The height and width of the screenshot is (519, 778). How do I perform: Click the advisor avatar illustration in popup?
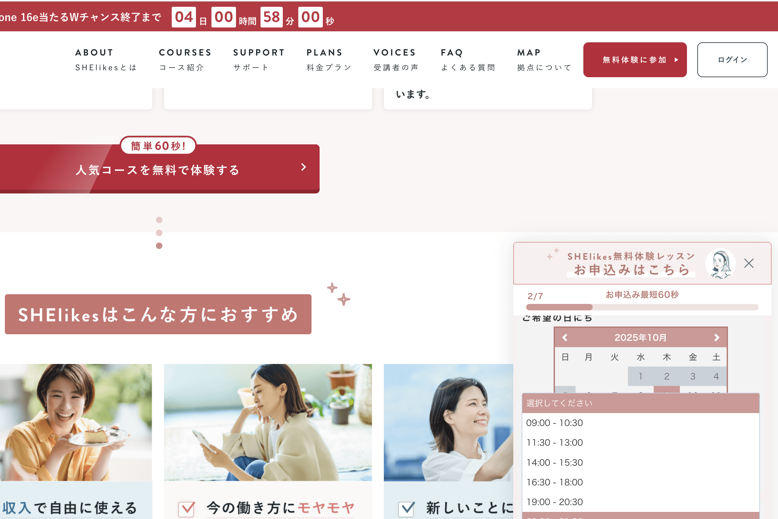tap(720, 264)
